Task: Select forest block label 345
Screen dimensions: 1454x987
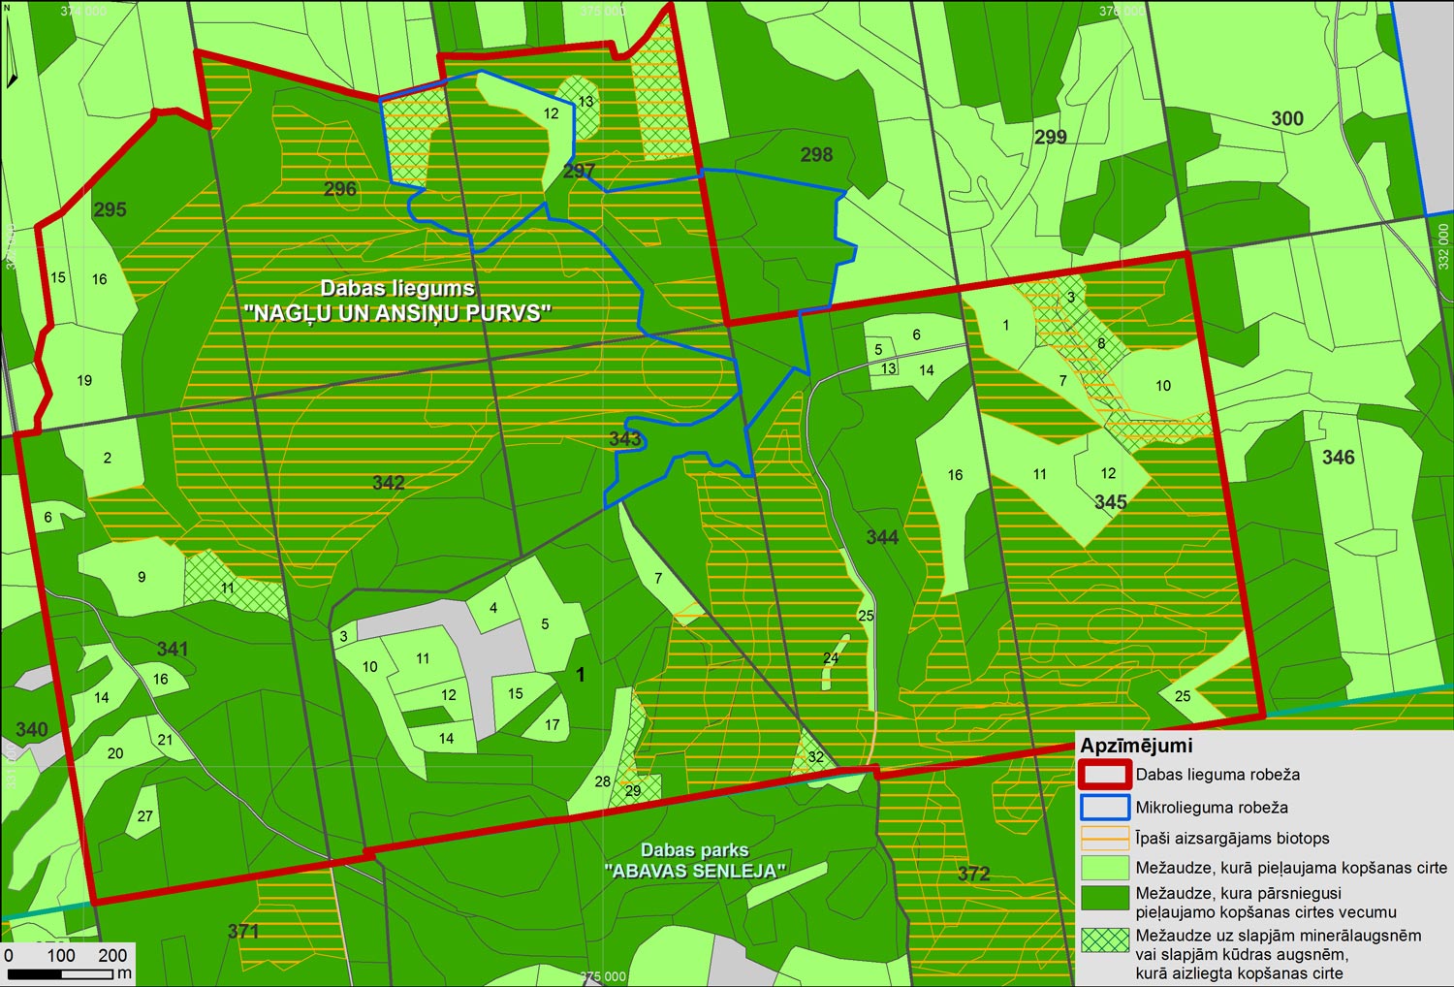Action: pos(1110,502)
